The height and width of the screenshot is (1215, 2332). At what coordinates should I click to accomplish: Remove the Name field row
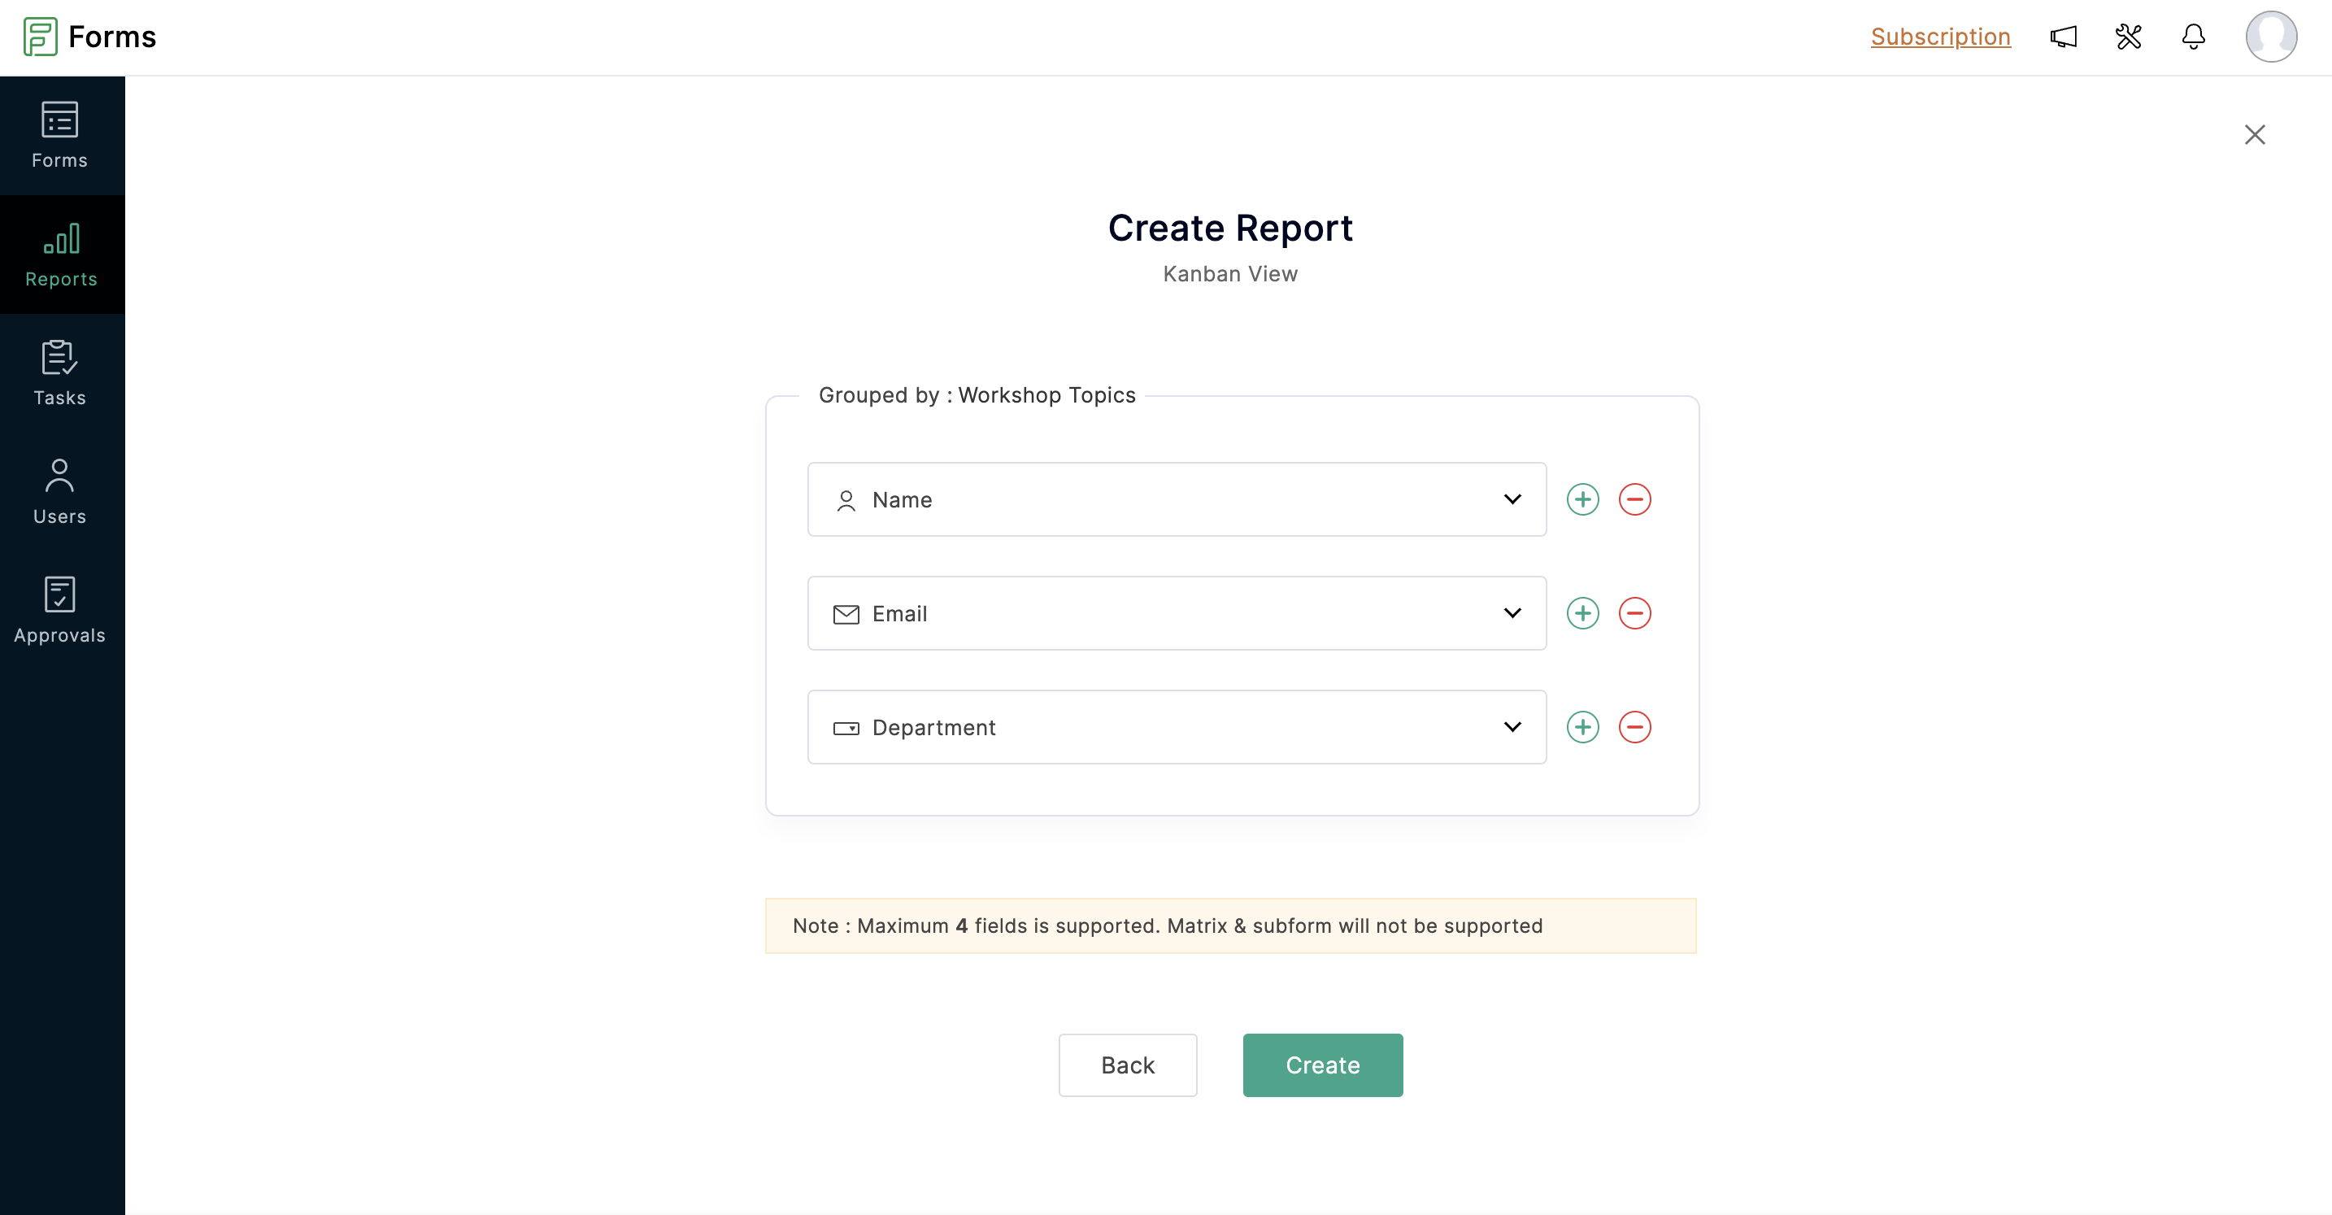1634,500
